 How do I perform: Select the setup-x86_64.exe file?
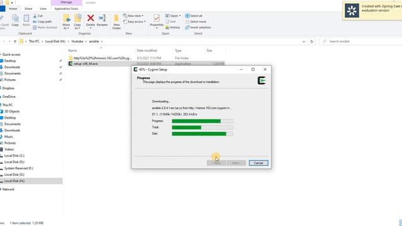coord(85,63)
